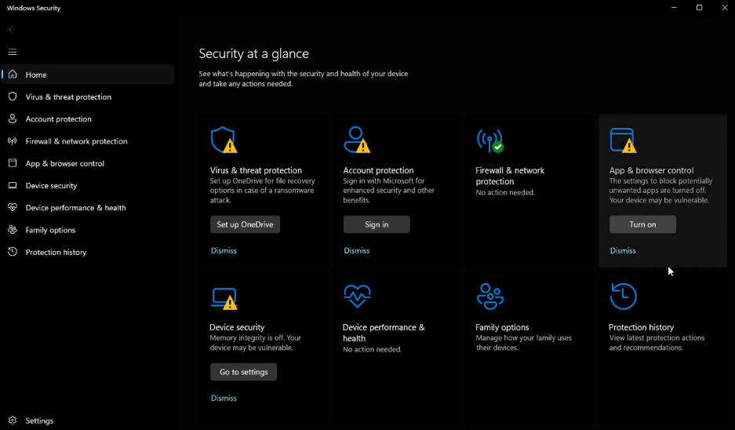Click the Protection history tile title
The height and width of the screenshot is (430, 735).
click(641, 327)
